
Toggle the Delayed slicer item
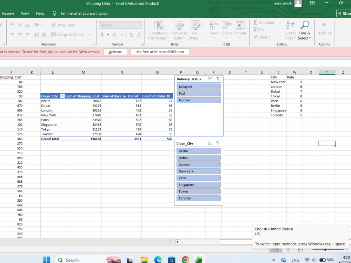(199, 87)
